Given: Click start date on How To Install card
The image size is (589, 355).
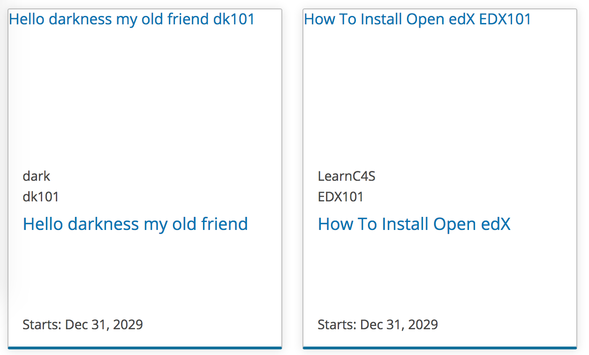Looking at the screenshot, I should click(x=378, y=325).
